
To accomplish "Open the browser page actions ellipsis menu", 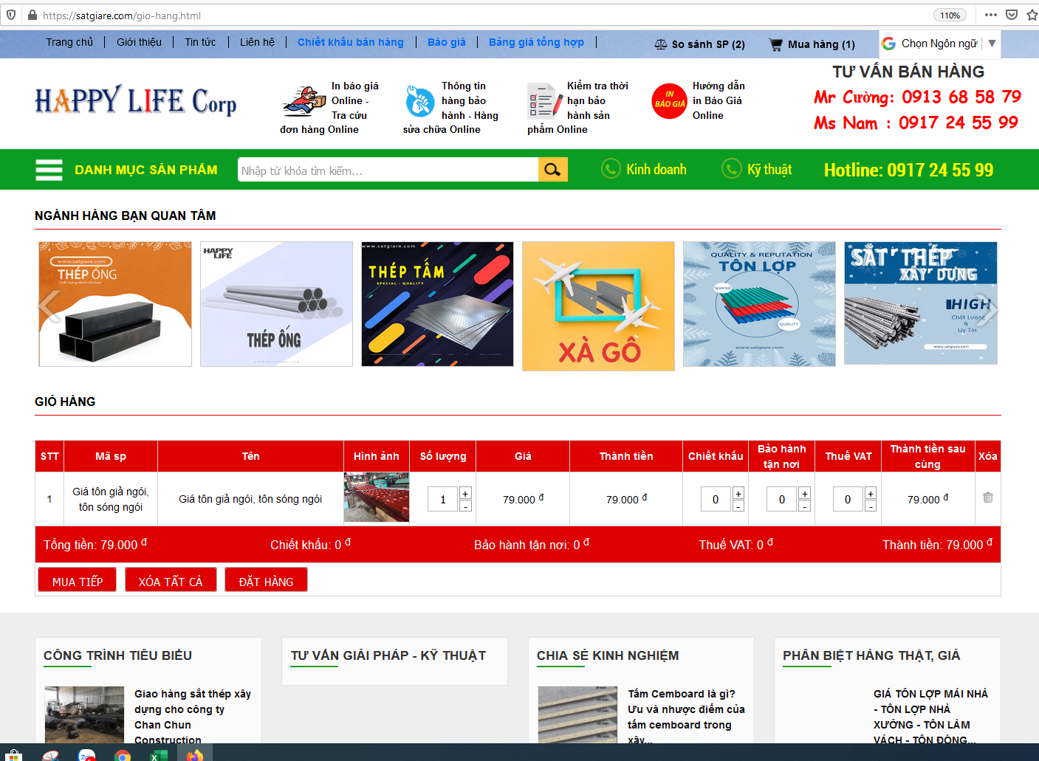I will tap(991, 15).
